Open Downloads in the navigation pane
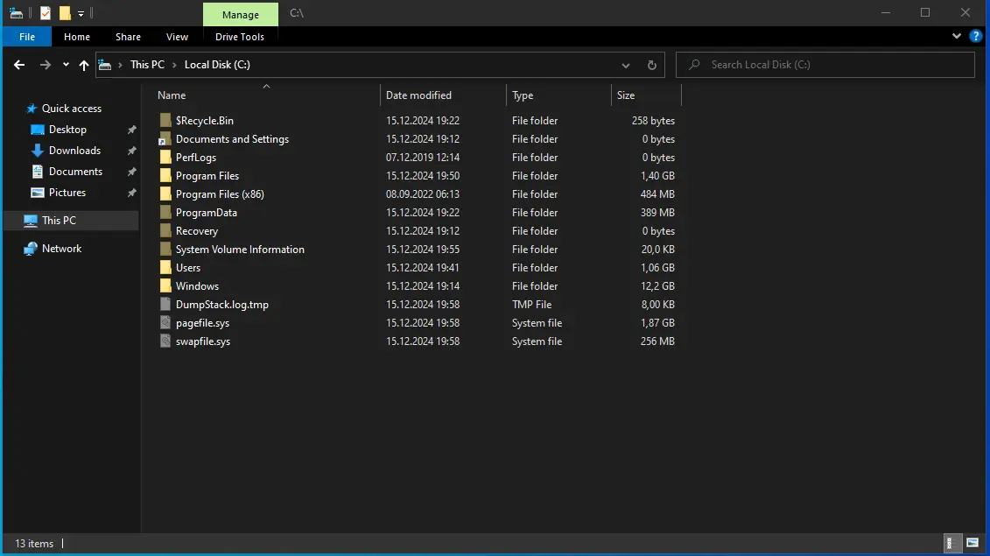Screen dimensions: 990x556 point(74,151)
